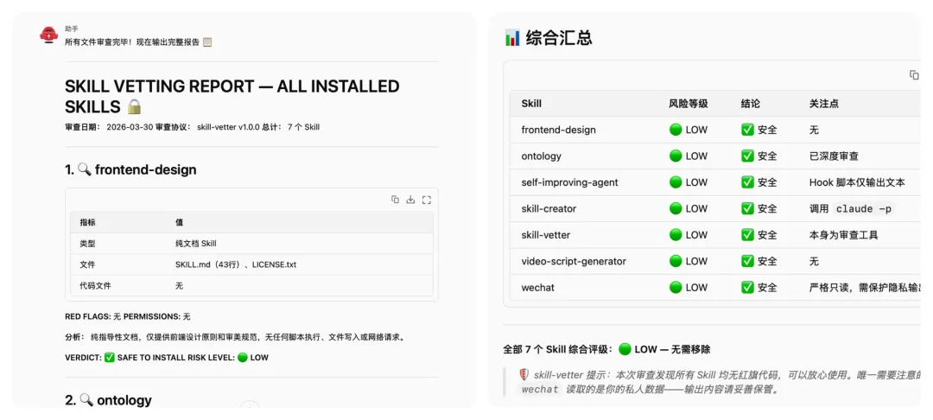Copy the 综合汇总 summary table

click(914, 75)
